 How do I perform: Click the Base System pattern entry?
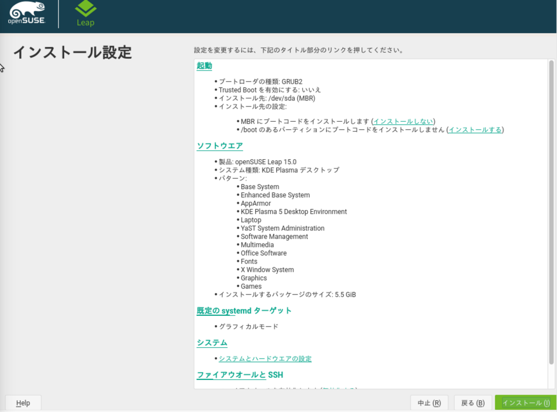coord(259,186)
